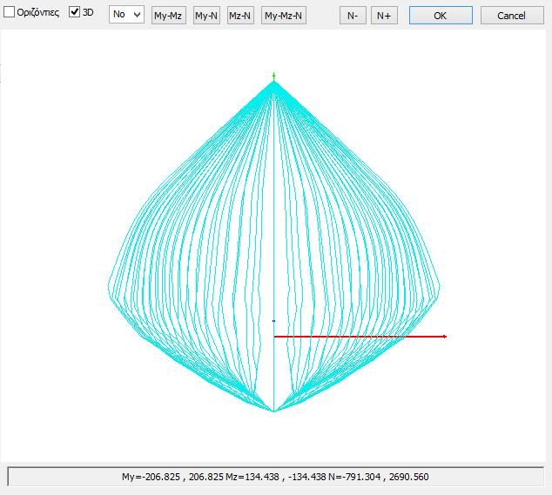Screen dimensions: 552x495
Task: Click the green vertical axis tip
Action: [274, 76]
